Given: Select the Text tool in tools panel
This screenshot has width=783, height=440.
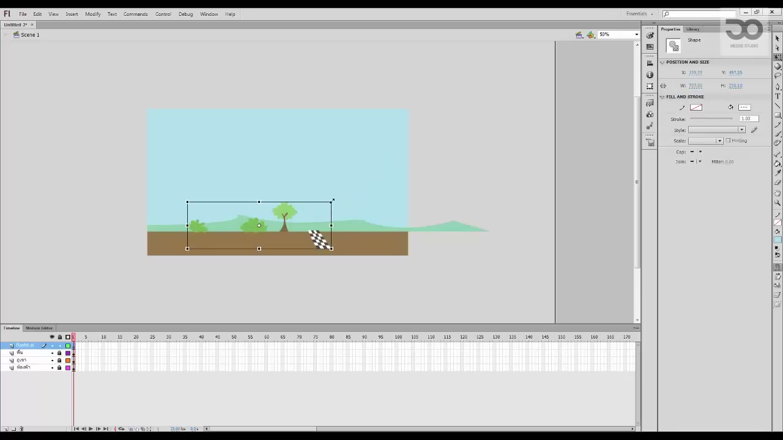Looking at the screenshot, I should 777,96.
